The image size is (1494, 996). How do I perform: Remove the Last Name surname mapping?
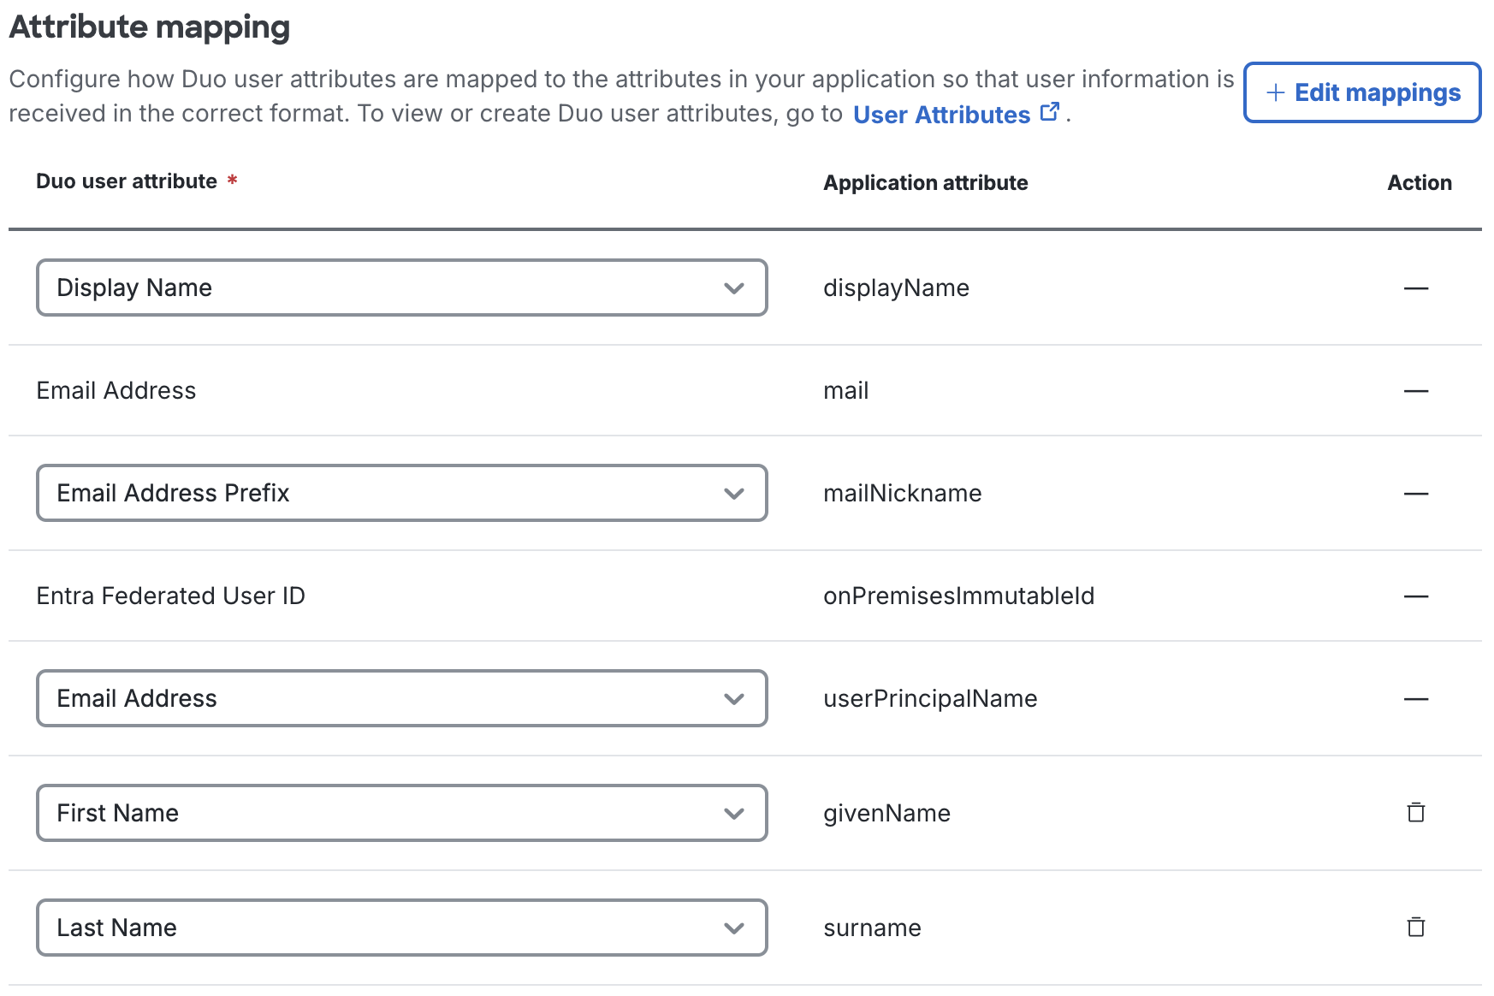point(1416,927)
